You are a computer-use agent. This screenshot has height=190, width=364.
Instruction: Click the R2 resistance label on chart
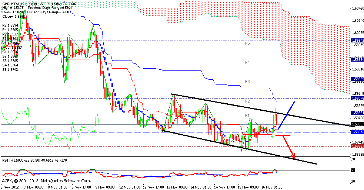point(247,101)
